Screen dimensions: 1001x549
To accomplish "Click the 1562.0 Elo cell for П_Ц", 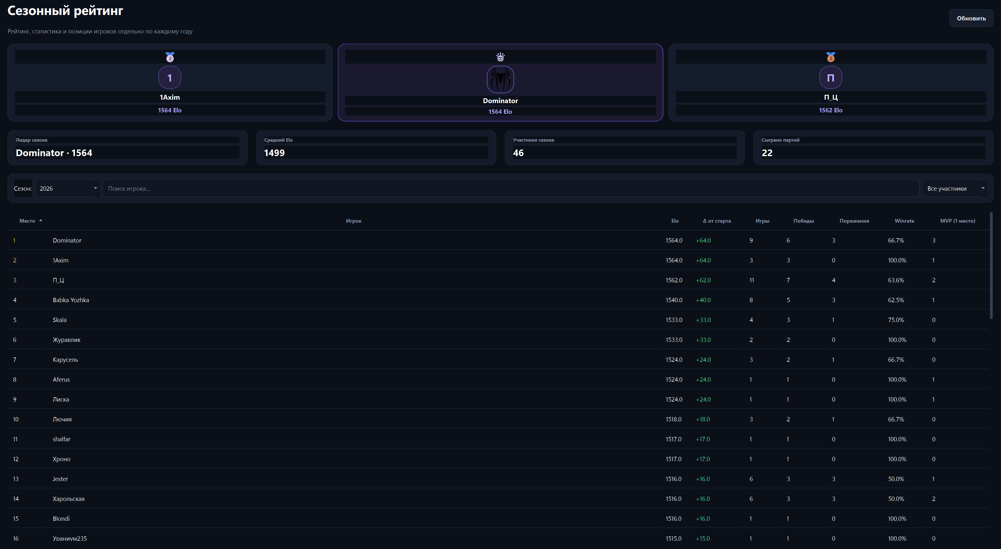I will (x=673, y=280).
